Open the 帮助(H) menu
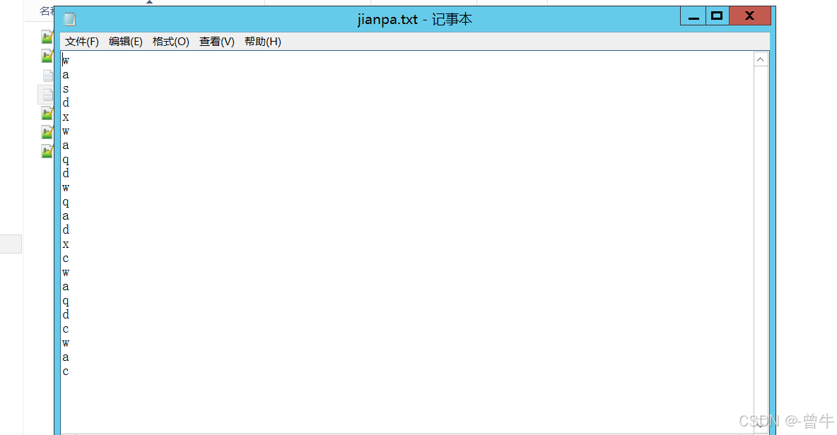Viewport: 837px width, 435px height. [x=263, y=42]
